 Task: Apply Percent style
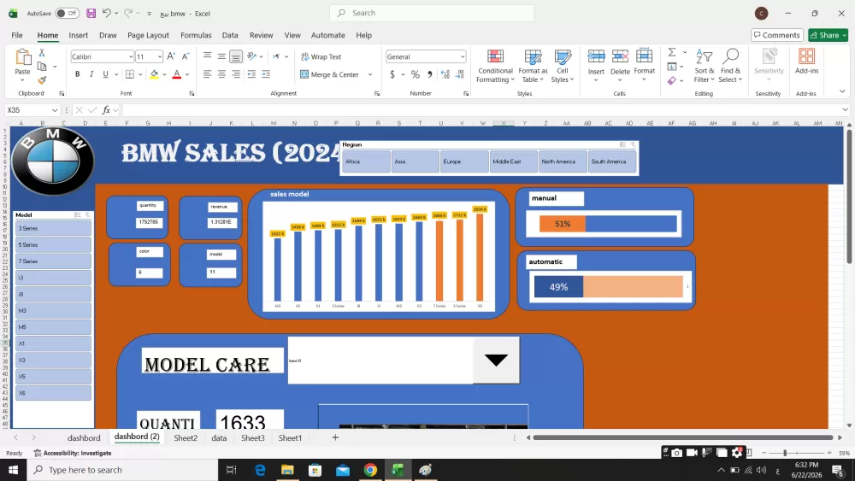[416, 74]
